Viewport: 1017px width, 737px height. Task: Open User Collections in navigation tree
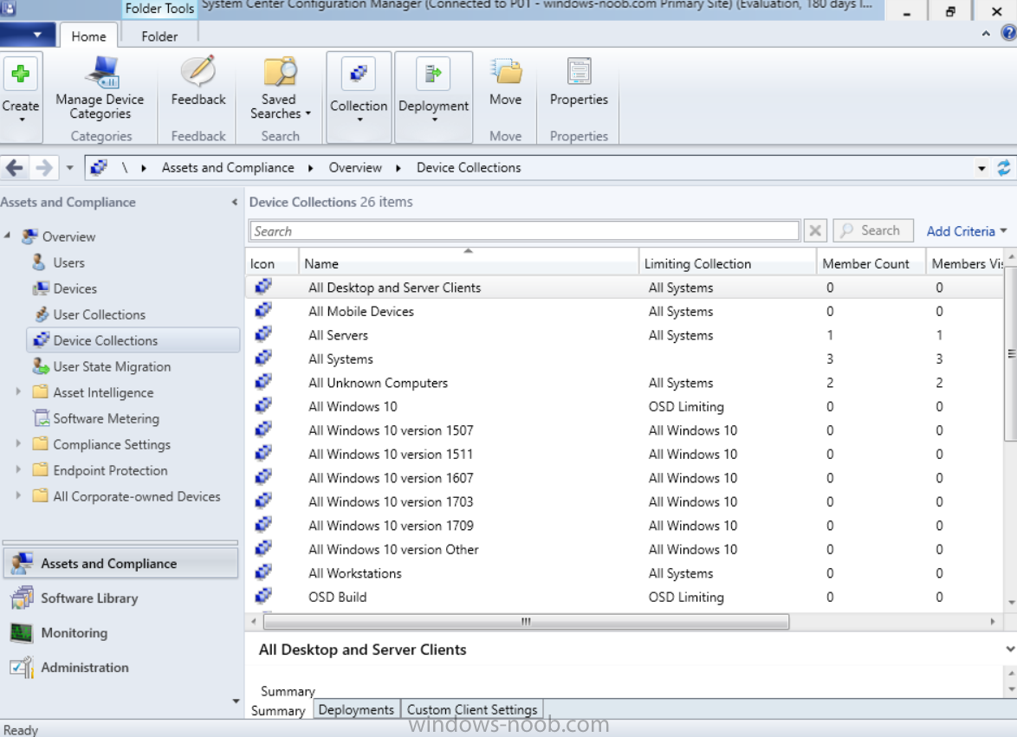(100, 314)
